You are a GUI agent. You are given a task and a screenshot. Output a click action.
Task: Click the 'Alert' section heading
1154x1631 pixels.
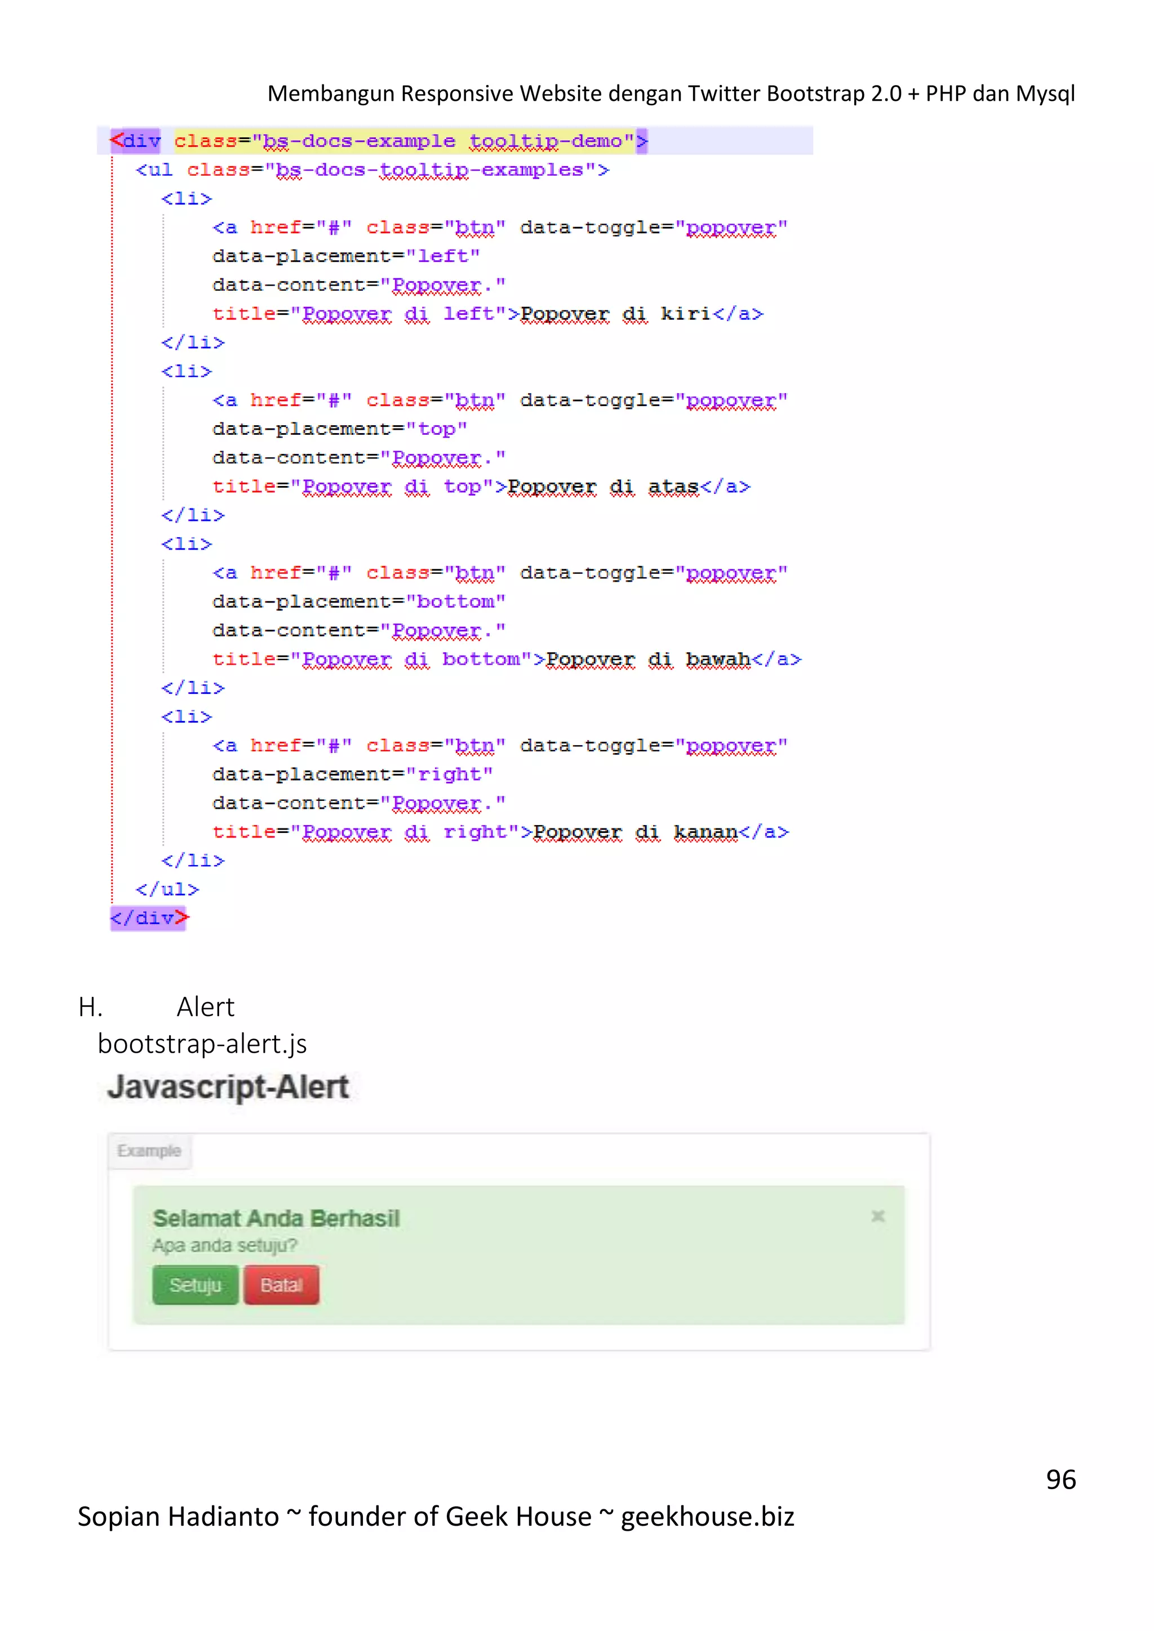pos(205,1006)
